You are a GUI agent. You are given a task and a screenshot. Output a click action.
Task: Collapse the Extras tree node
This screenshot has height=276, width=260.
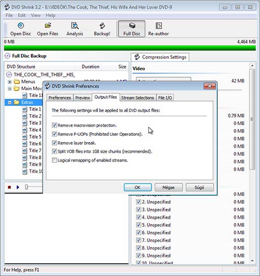[10, 103]
